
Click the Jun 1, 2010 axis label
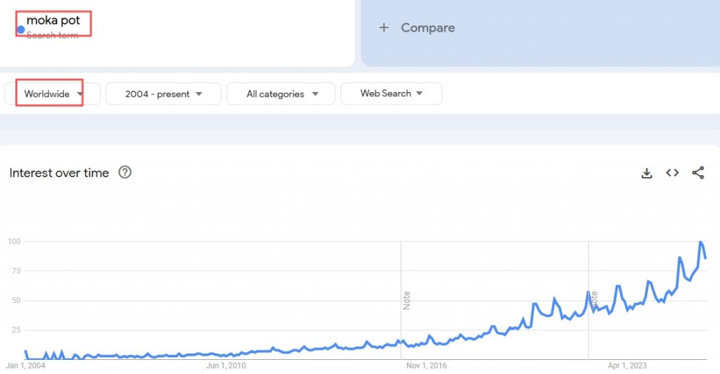point(226,366)
